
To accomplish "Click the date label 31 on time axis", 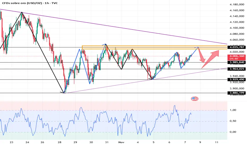I will [x=107, y=142].
